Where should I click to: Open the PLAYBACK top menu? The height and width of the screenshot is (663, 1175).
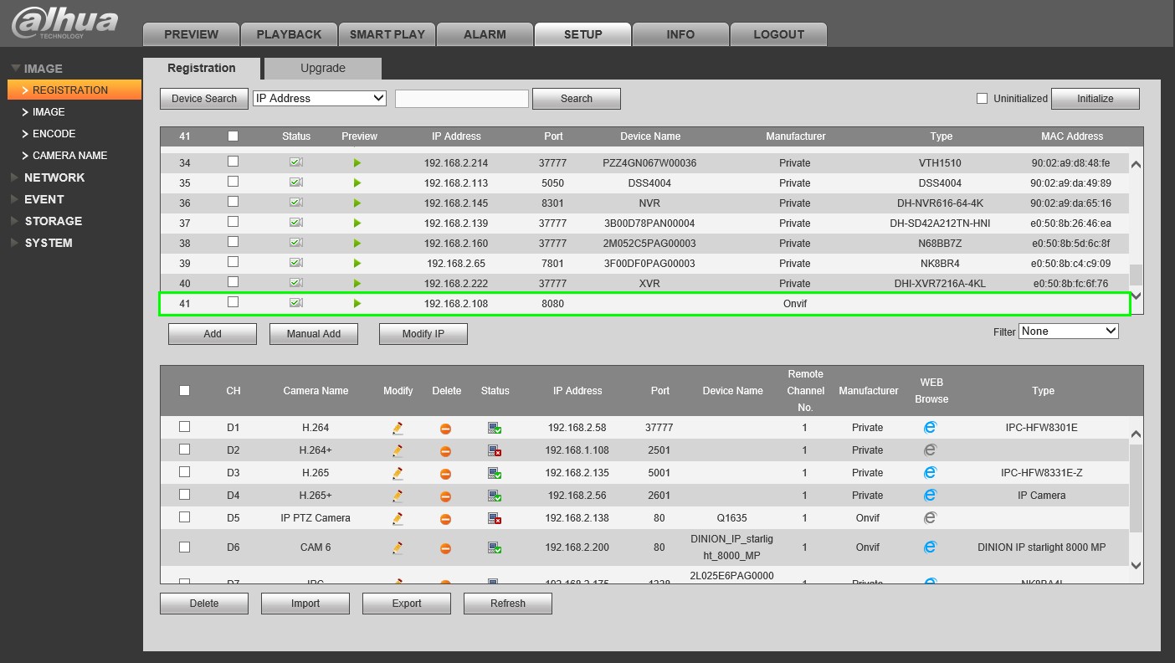289,34
